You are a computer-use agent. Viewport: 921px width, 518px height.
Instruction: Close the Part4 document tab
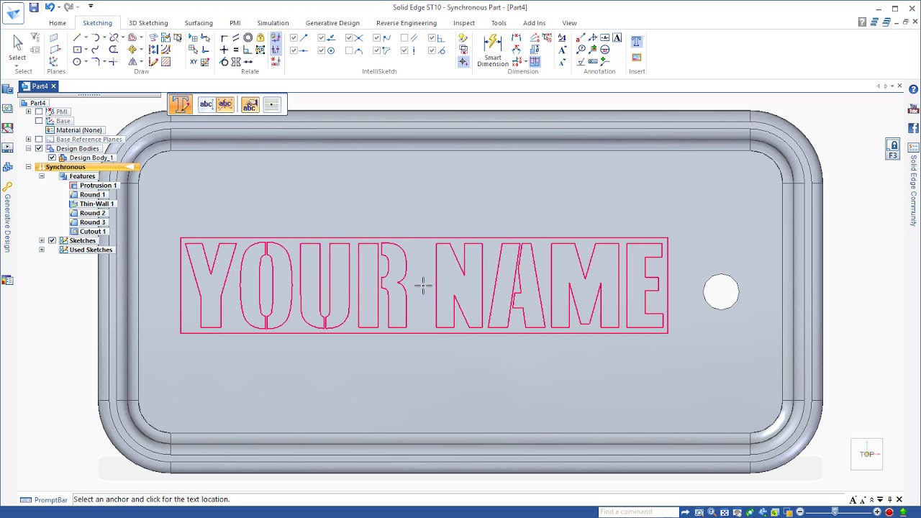click(x=53, y=86)
